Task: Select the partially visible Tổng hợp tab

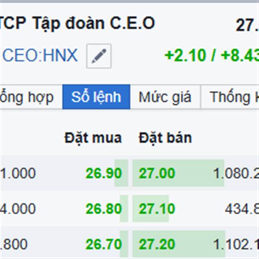Action: [x=27, y=97]
